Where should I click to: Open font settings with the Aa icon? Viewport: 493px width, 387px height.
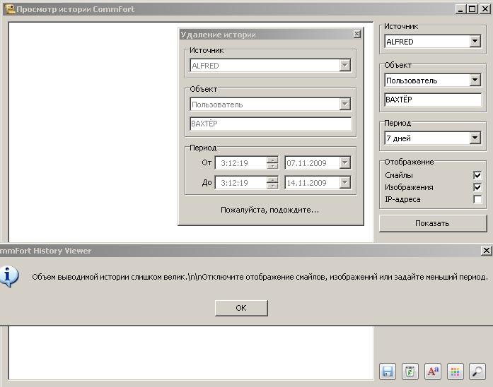(x=433, y=371)
